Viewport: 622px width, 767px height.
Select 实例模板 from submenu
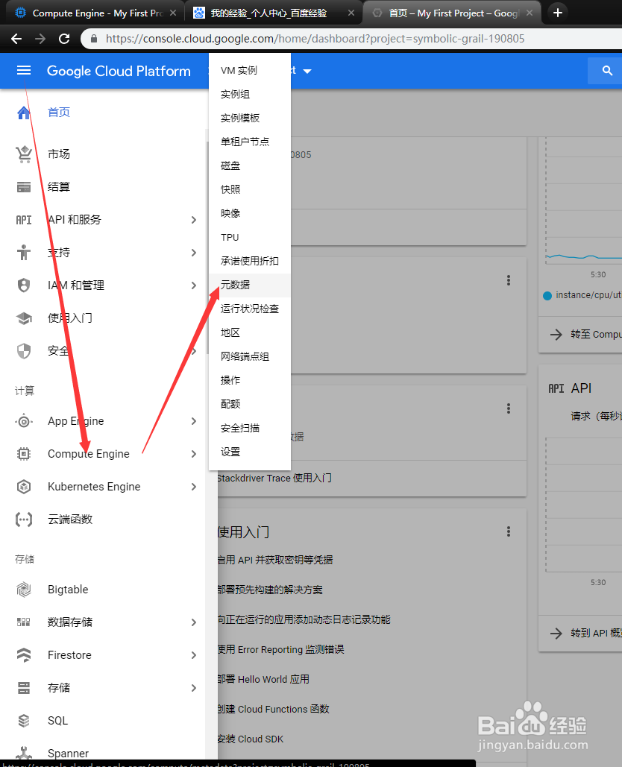[250, 118]
